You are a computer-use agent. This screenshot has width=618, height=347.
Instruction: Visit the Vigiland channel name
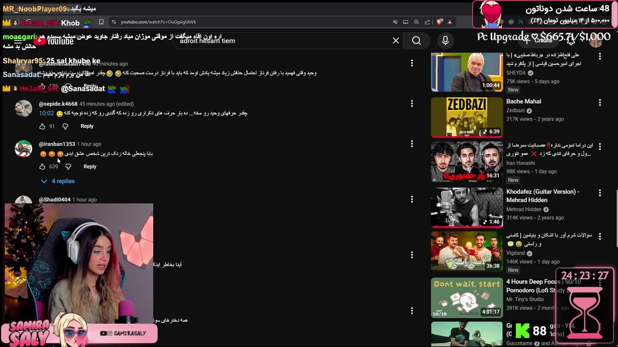coord(516,253)
